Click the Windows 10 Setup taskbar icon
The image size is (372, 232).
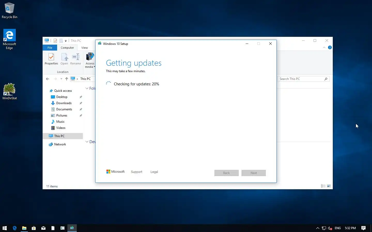coord(72,228)
